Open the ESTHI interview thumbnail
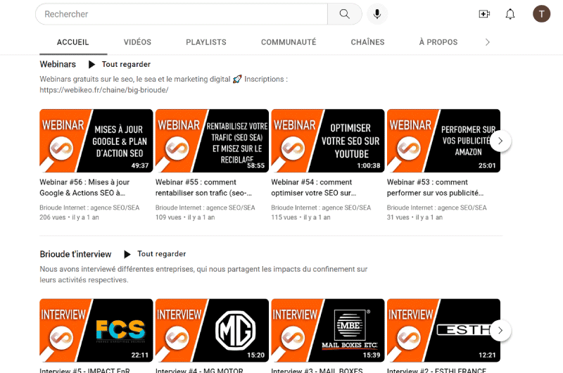 click(443, 330)
